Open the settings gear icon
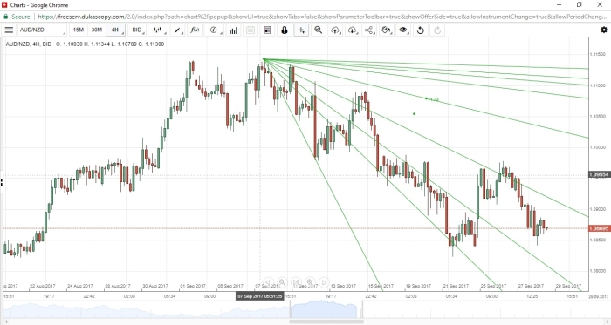The height and width of the screenshot is (325, 611). pos(604,30)
